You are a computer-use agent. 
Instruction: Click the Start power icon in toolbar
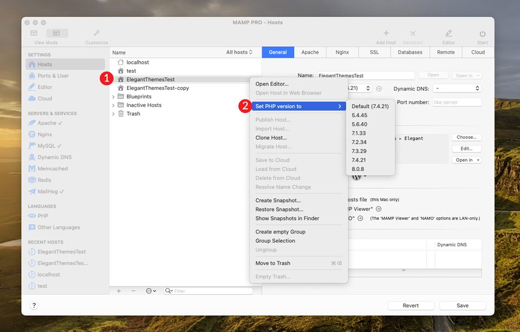click(x=482, y=34)
